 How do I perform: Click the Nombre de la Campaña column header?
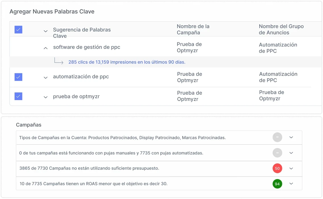pyautogui.click(x=193, y=30)
